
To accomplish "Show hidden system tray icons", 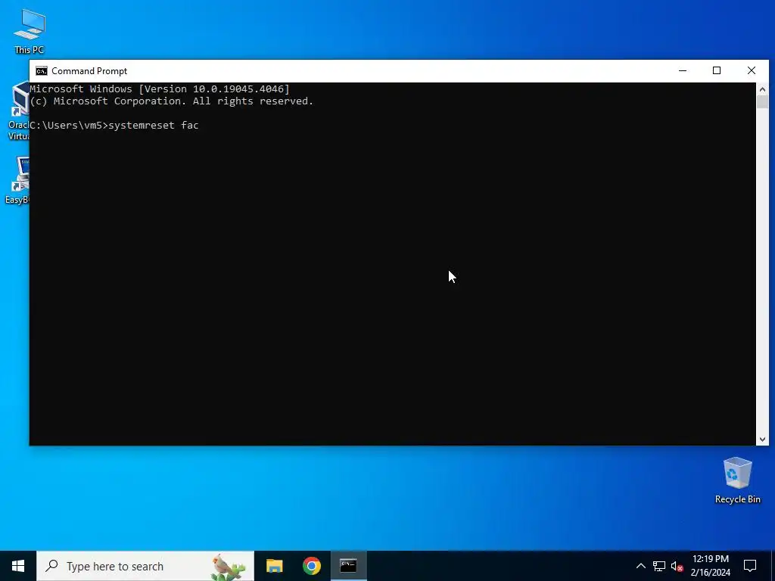I will [640, 566].
